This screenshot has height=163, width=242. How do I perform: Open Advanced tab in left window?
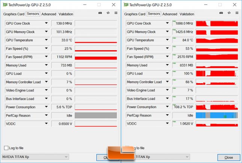[49, 14]
